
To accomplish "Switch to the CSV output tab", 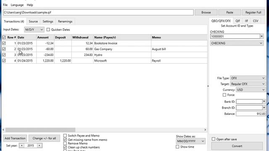I will (x=256, y=21).
